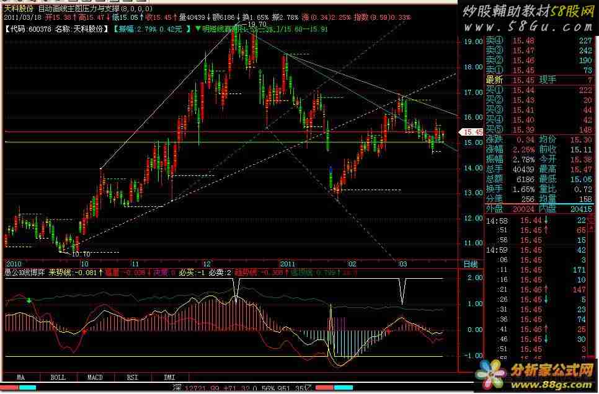Switch to the MA indicator tab
This screenshot has height=394, width=599.
pyautogui.click(x=21, y=377)
